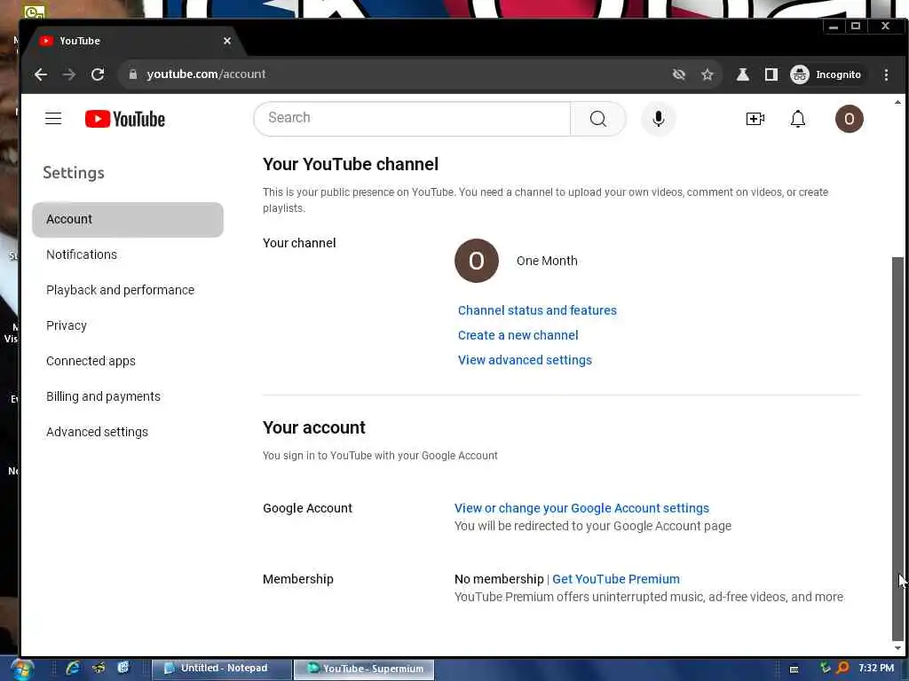Image resolution: width=909 pixels, height=681 pixels.
Task: Open the YouTube hamburger guide menu
Action: tap(53, 119)
